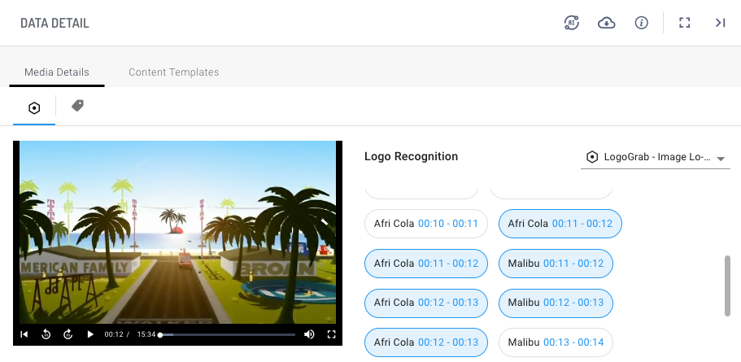This screenshot has height=362, width=741.
Task: Click the logo list vertical scrollbar
Action: [x=727, y=285]
